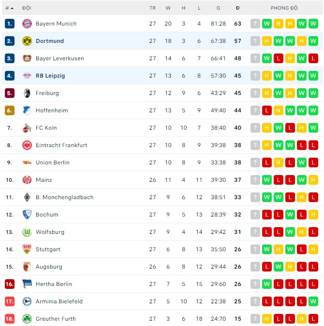Click the Hertha Berlin flag crest
Viewport: 324px width, 326px height.
[x=27, y=284]
